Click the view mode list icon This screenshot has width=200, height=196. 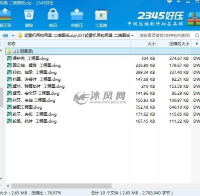(5, 35)
